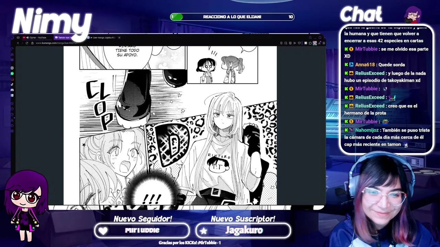
Task: Take a snapshot of the page
Action: pyautogui.click(x=286, y=43)
